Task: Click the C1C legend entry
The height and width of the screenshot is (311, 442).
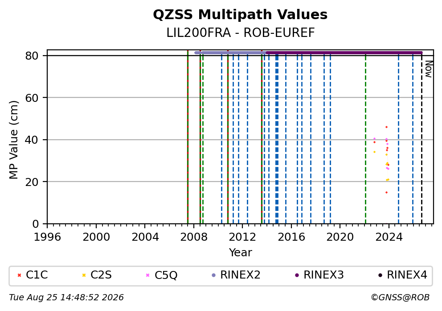Action: (x=33, y=275)
